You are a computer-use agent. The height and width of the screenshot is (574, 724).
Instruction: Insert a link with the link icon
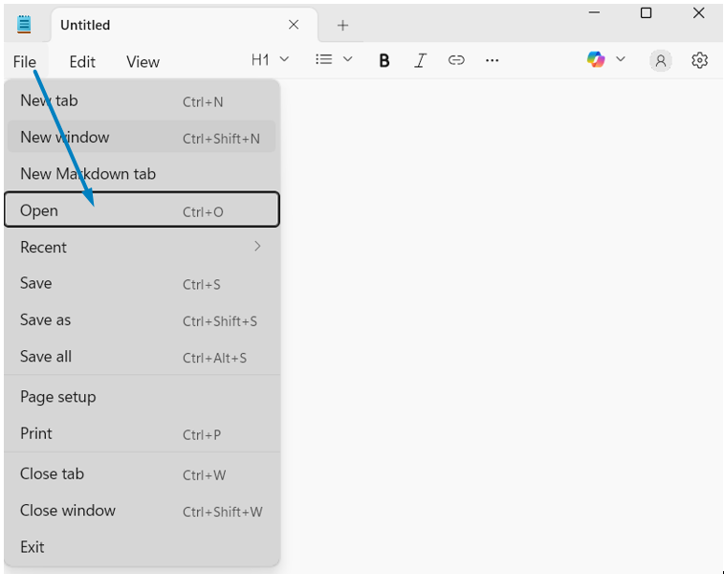coord(456,60)
